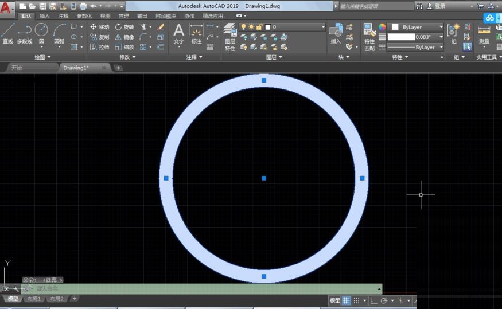Click the Plot printer icon
502x309 pixels.
(x=83, y=6)
